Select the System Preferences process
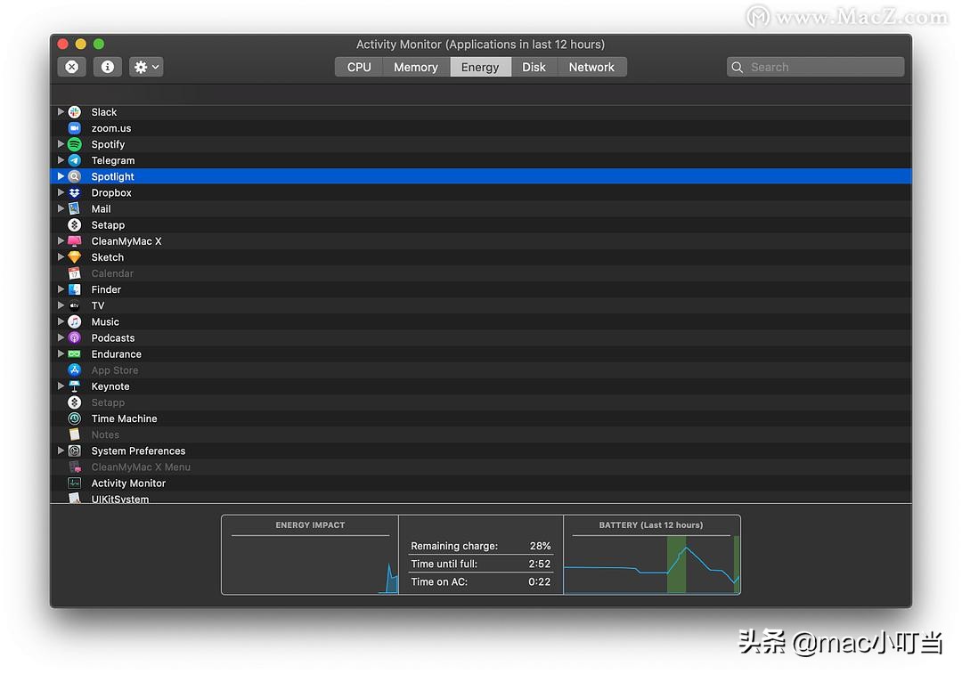962x674 pixels. point(138,451)
